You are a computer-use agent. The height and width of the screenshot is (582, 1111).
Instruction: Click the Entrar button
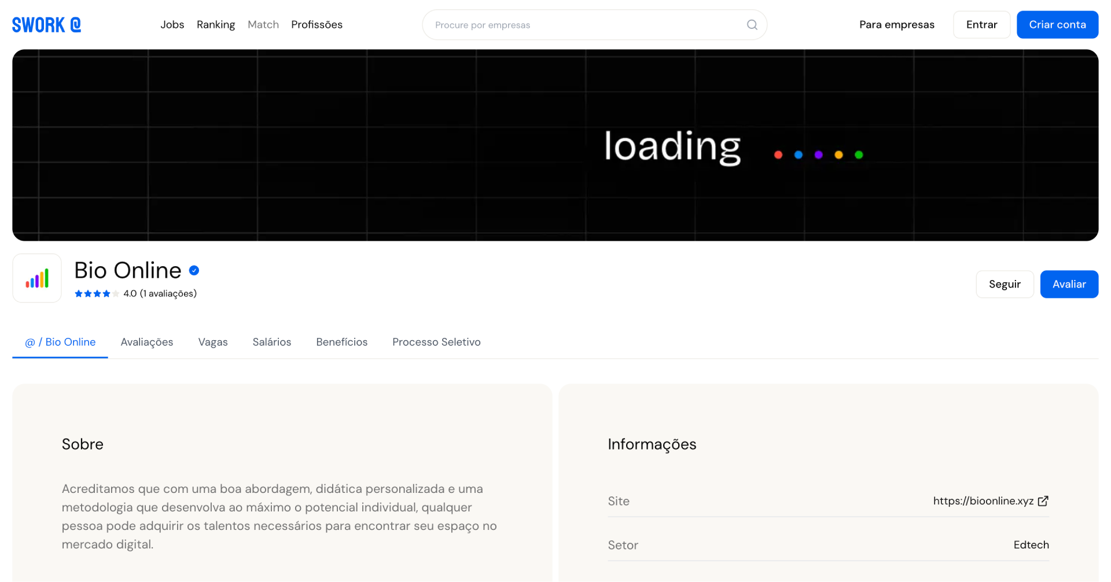tap(981, 25)
